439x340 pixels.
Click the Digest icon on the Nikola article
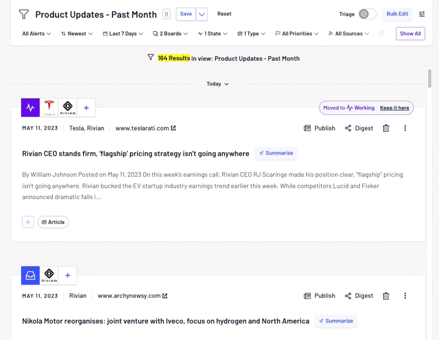(358, 295)
